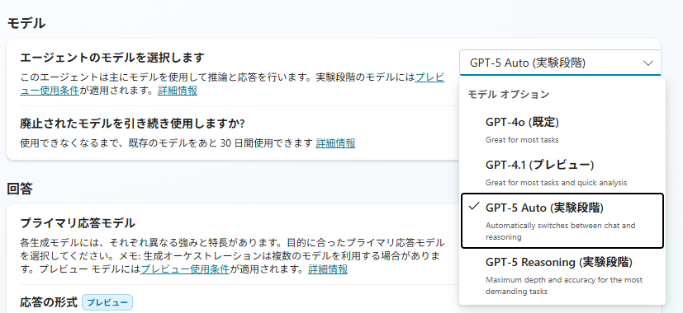Click 廃止されたモデルを引き続き使用しますか? heading
This screenshot has height=313, width=683.
133,124
